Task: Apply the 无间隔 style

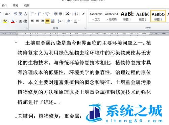Action: (112, 16)
